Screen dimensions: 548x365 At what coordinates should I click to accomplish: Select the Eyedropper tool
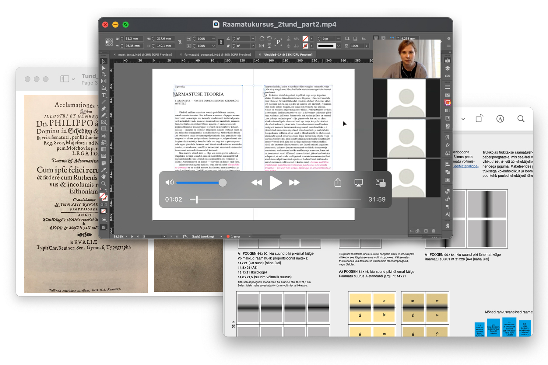point(104,170)
